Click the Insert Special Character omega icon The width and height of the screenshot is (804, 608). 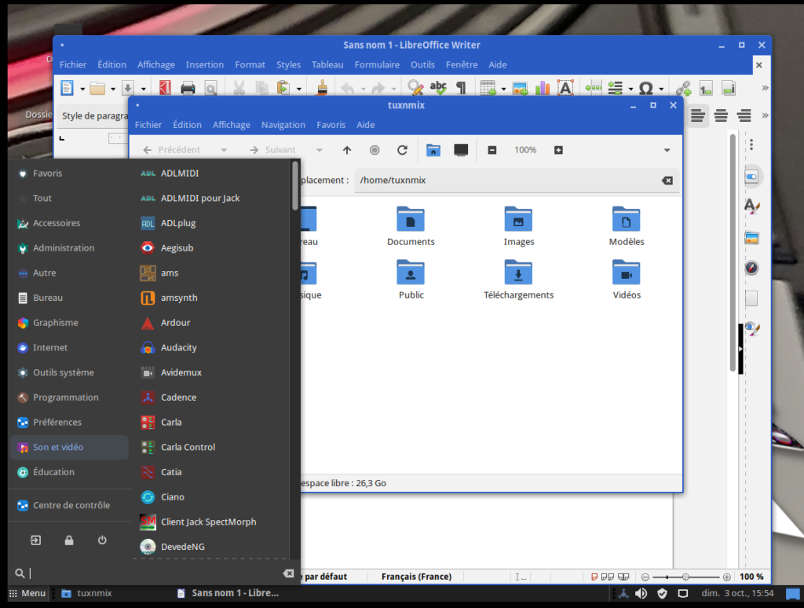pos(645,88)
